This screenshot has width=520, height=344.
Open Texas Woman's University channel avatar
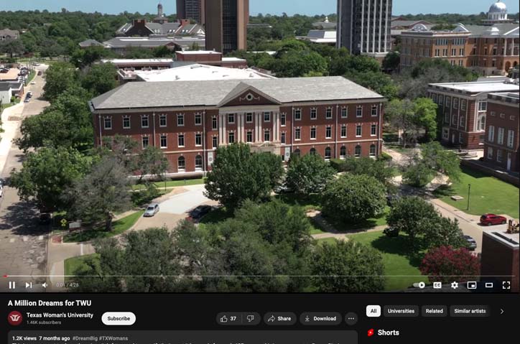[x=15, y=318]
